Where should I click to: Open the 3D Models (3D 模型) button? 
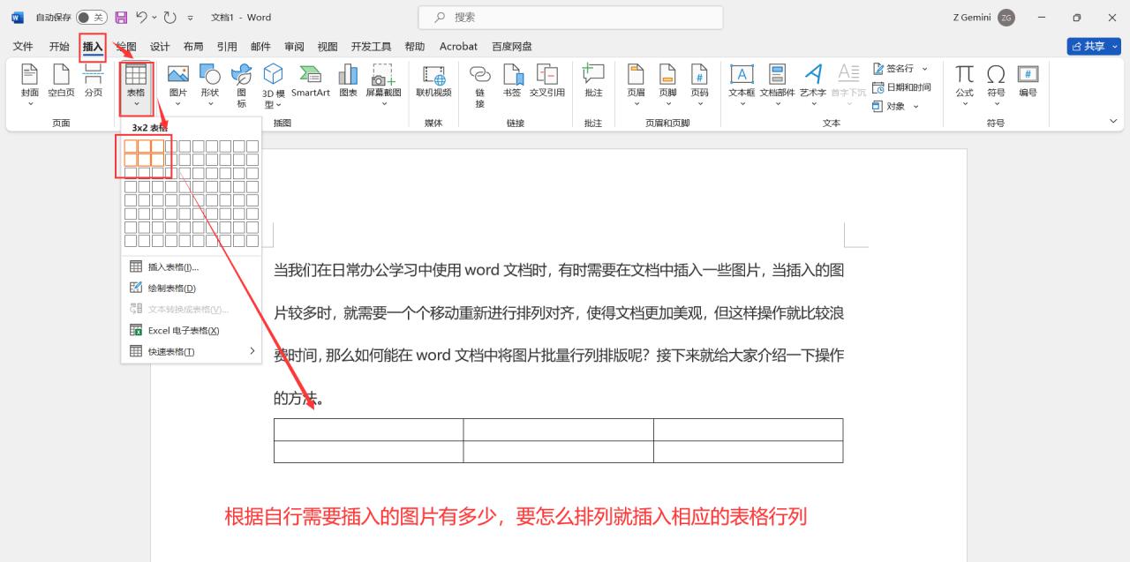[x=274, y=85]
